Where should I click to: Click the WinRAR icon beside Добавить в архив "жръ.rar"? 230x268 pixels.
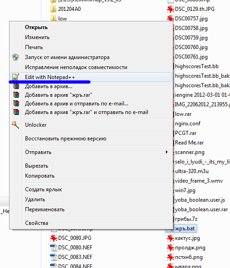[x=16, y=94]
